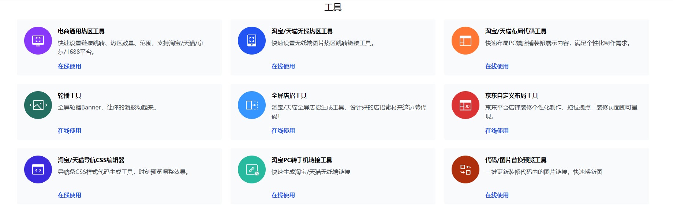Viewport: 673px width, 220px height.
Task: Click the purple 电商通用热区工具 icon
Action: 38,41
